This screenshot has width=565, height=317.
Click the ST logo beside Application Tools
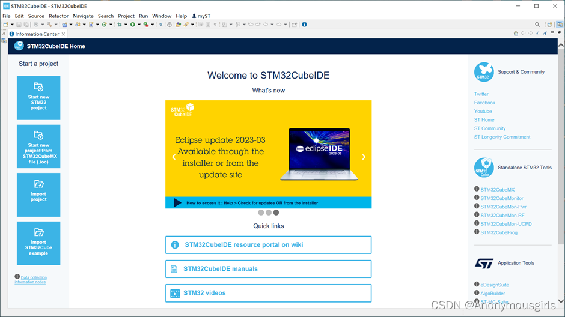484,263
